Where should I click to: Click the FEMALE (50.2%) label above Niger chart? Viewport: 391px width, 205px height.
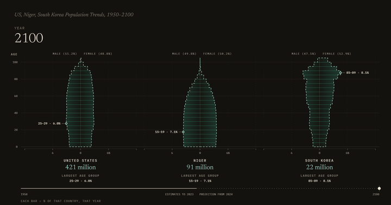tap(217, 54)
